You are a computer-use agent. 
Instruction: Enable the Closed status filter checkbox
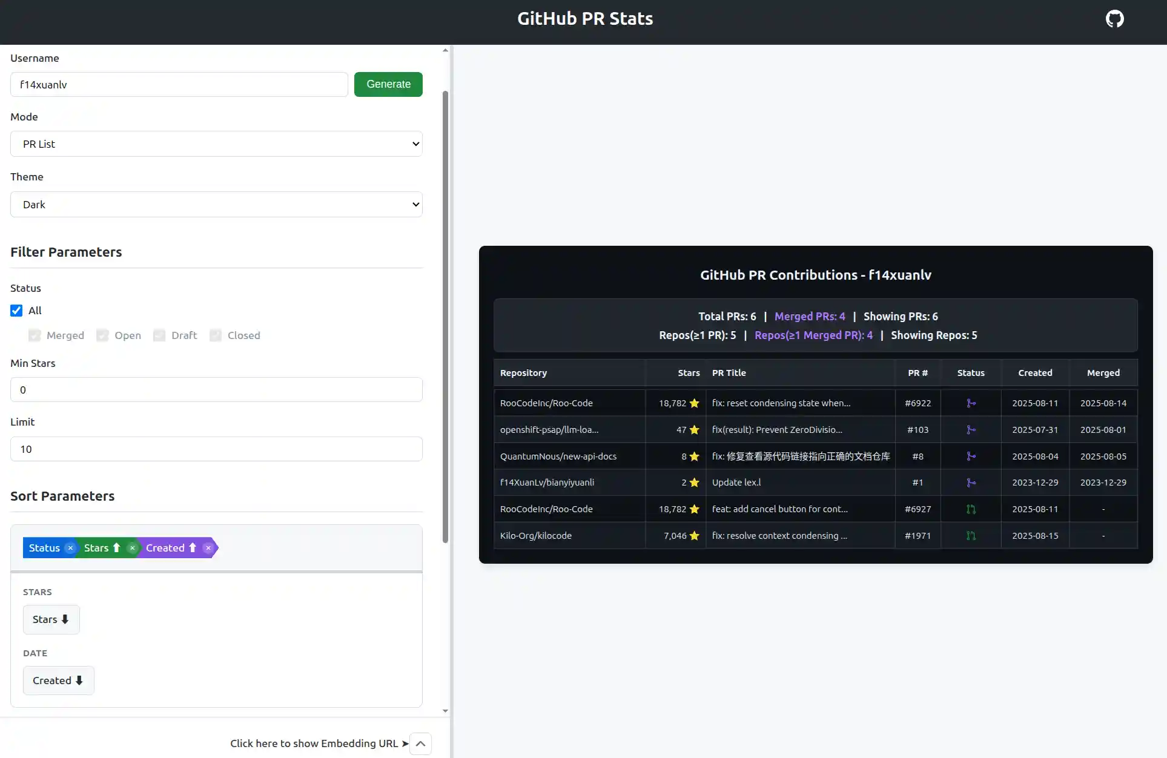[216, 335]
